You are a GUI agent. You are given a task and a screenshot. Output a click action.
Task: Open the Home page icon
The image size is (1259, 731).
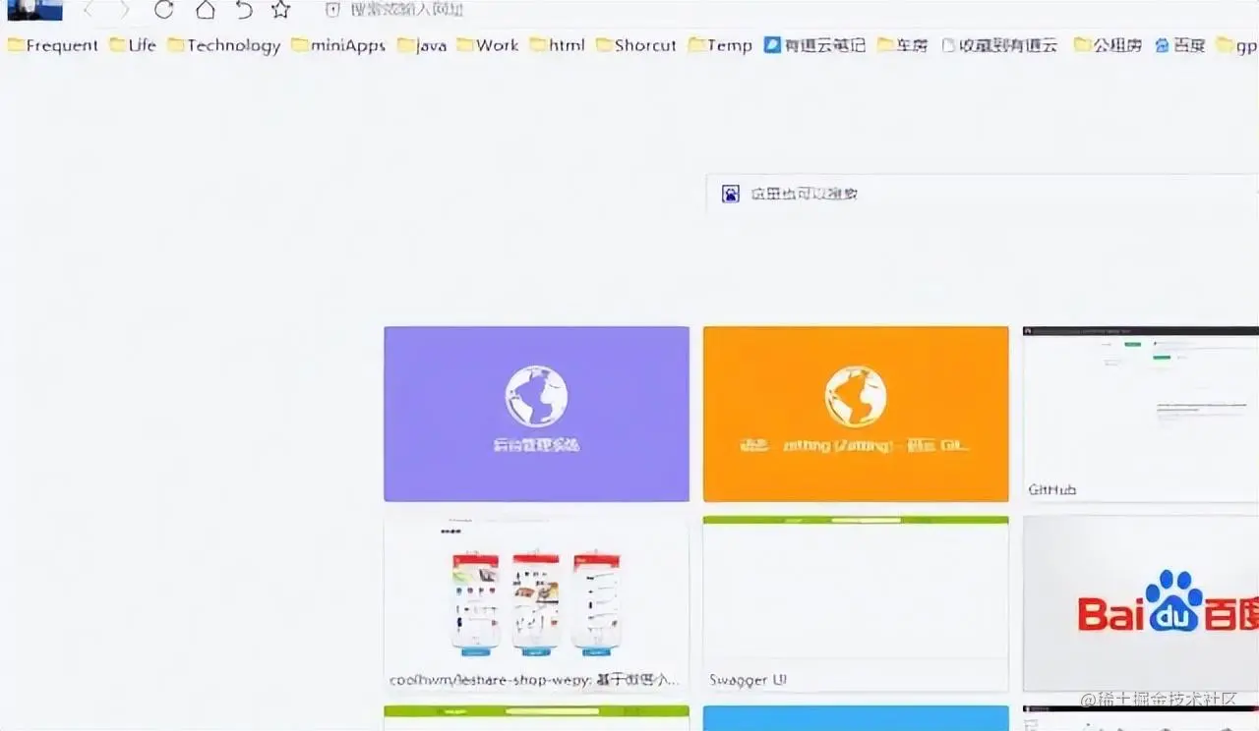[x=205, y=10]
